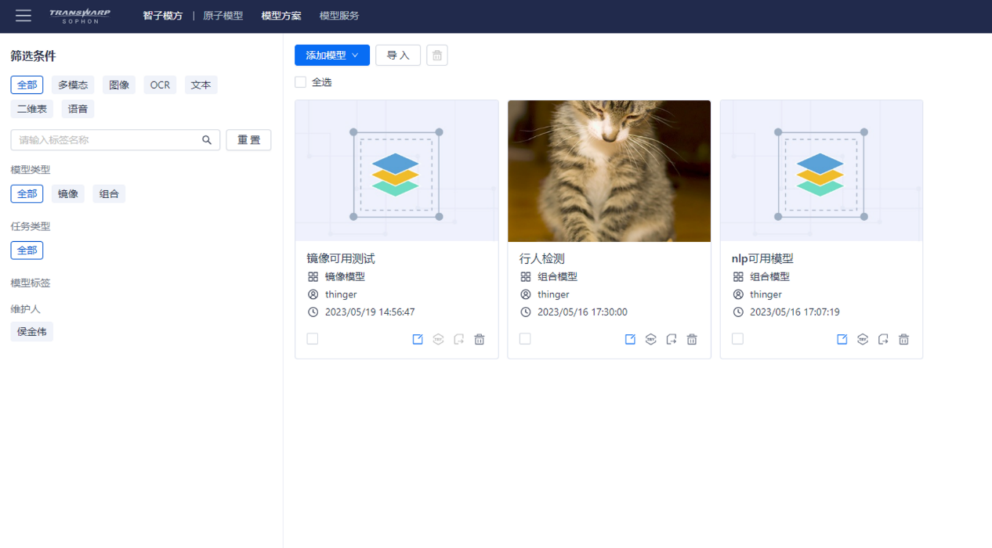Screen dimensions: 992x548
Task: Click trash icon on nlp可用模型 card
Action: 903,339
